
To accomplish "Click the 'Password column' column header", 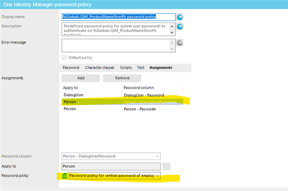I will [139, 88].
